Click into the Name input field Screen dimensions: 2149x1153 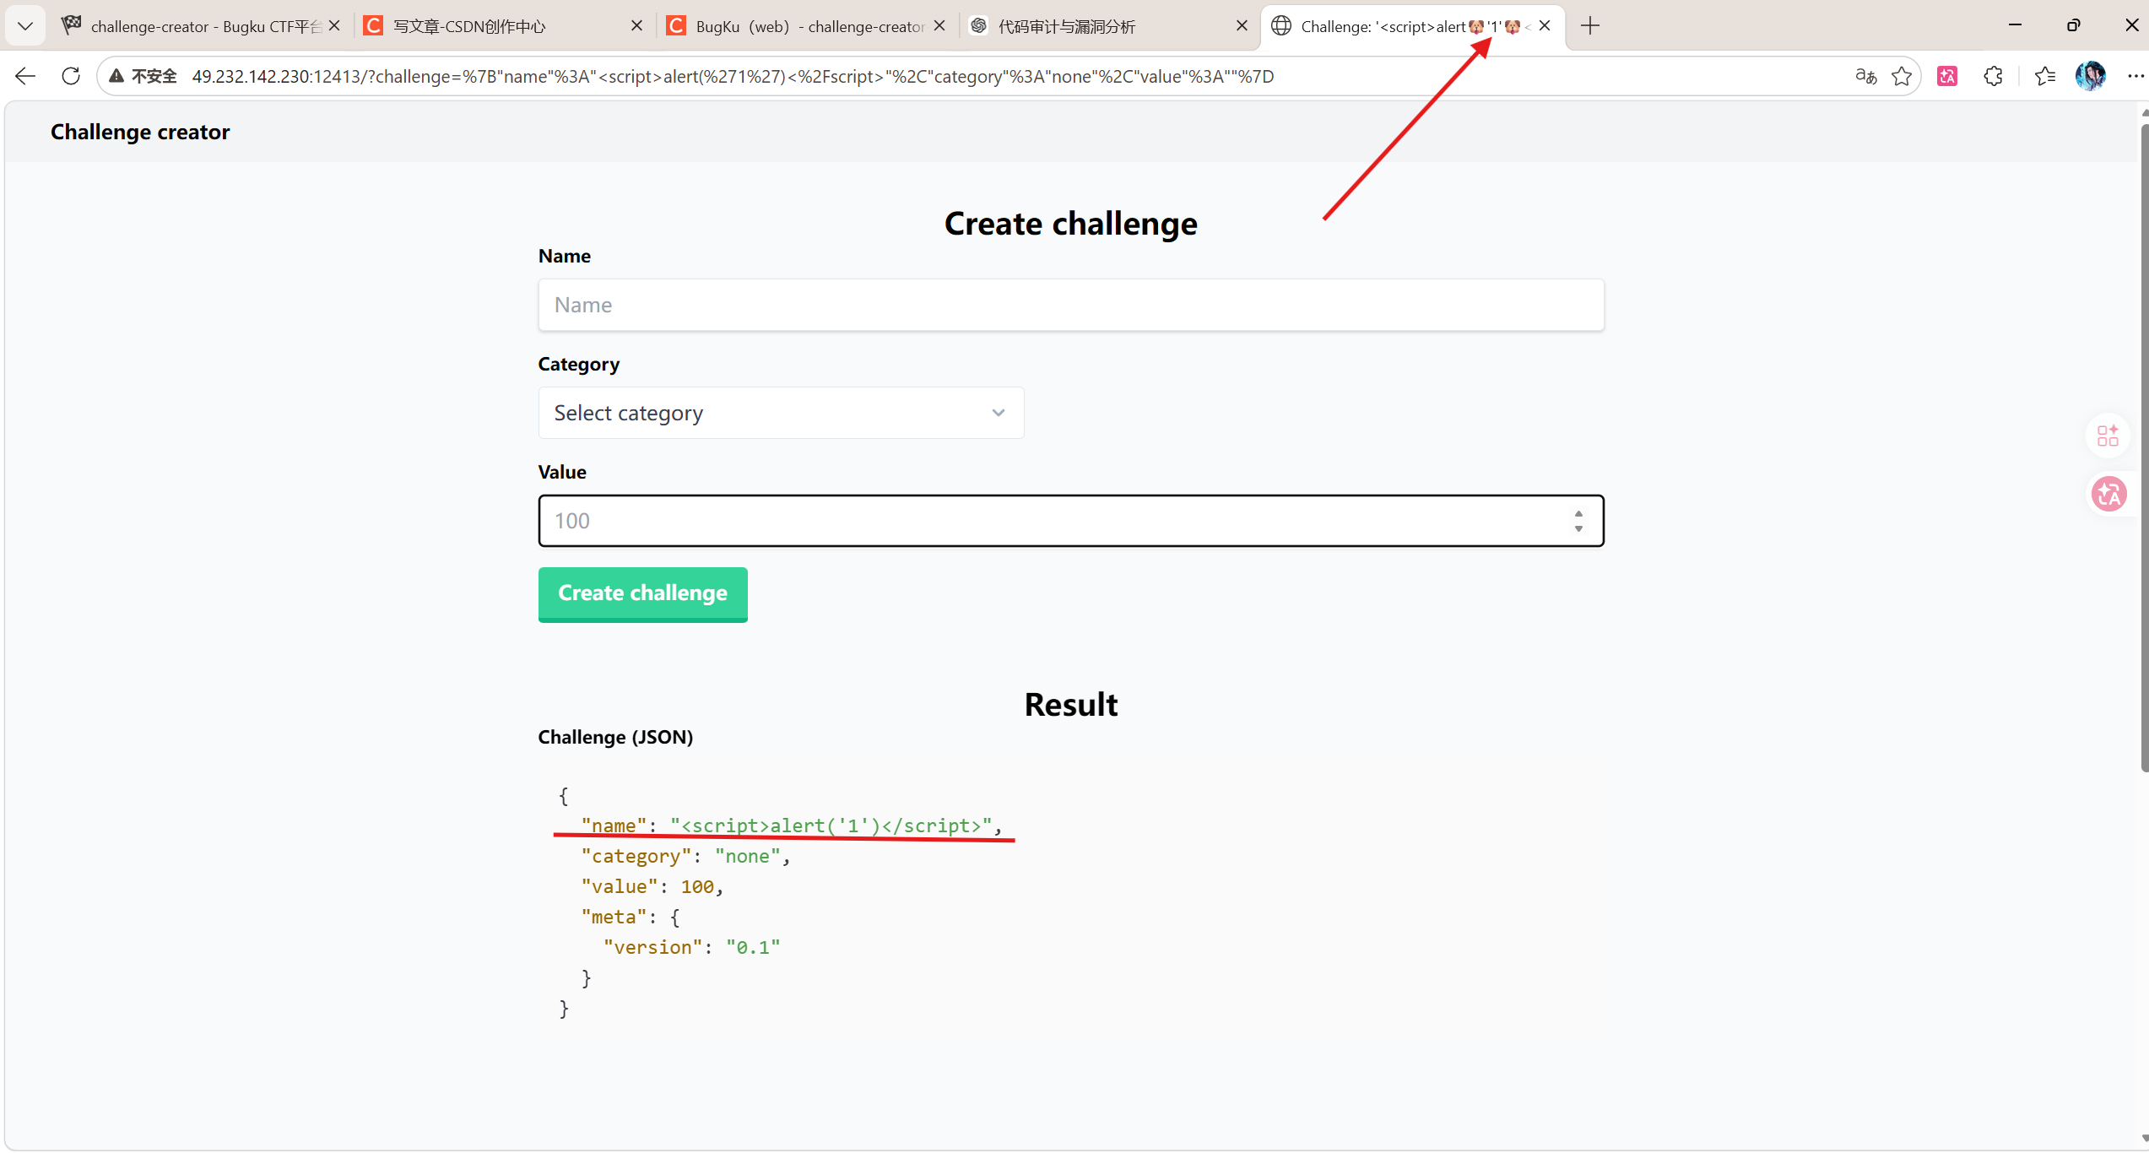(1071, 305)
